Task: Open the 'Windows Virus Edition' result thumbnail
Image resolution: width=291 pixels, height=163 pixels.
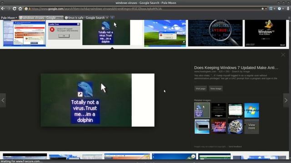Action: [x=266, y=33]
